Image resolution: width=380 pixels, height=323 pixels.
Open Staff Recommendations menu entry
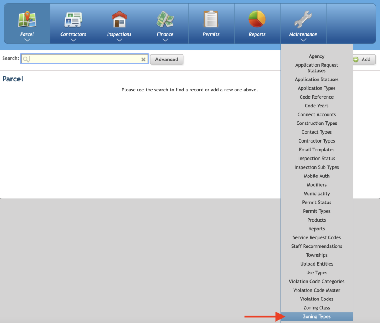tap(317, 246)
